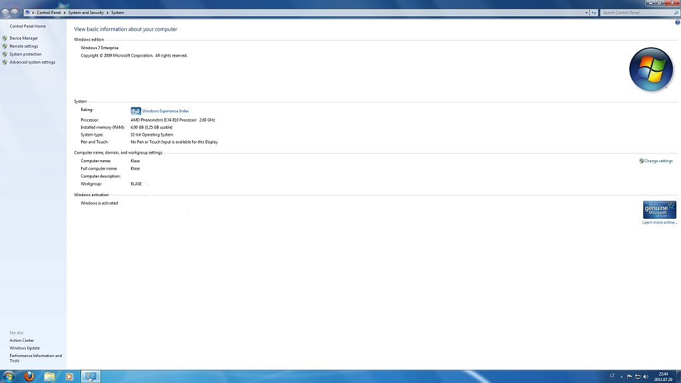This screenshot has height=383, width=681.
Task: Click the Start orb button
Action: click(9, 376)
